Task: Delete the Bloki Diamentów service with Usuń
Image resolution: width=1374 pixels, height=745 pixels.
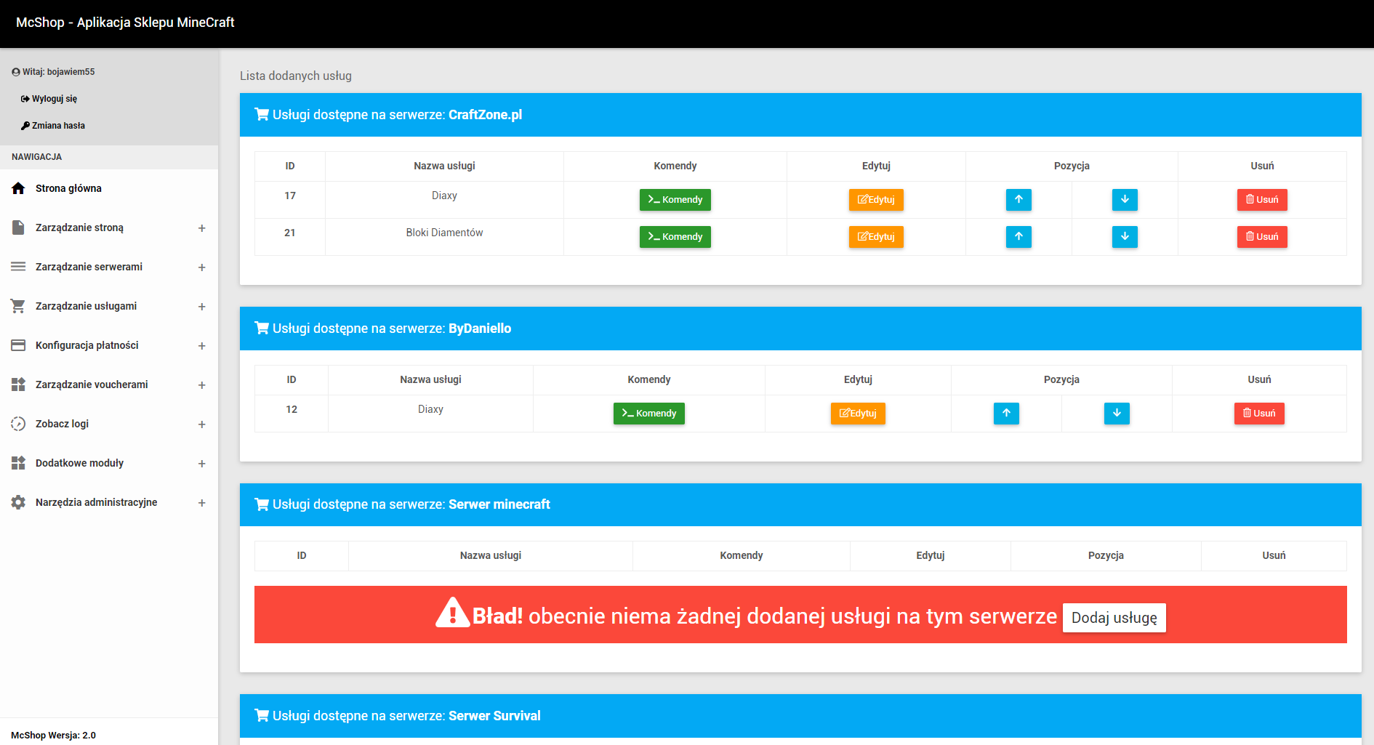Action: [1262, 237]
